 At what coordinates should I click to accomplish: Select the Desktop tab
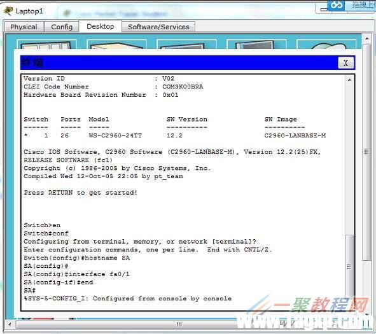click(101, 26)
